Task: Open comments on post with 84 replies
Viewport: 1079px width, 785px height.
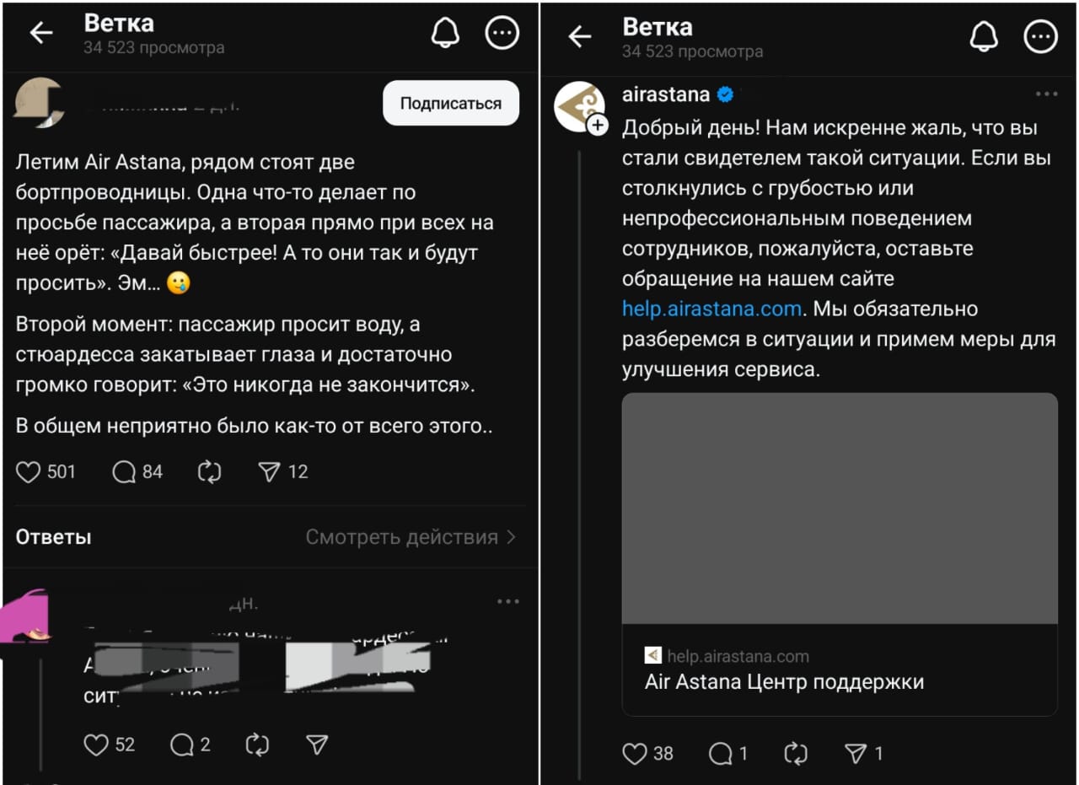Action: (124, 472)
